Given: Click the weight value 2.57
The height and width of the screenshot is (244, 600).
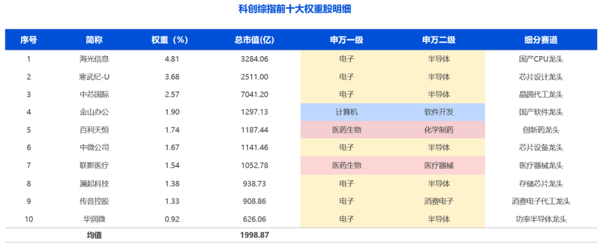Looking at the screenshot, I should pyautogui.click(x=172, y=94).
